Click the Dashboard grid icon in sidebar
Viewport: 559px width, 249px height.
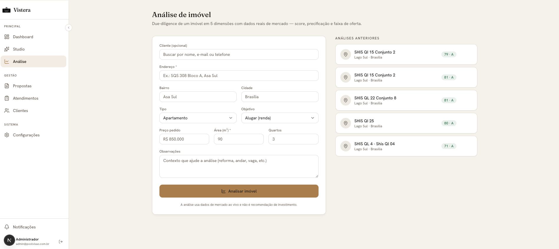click(7, 37)
